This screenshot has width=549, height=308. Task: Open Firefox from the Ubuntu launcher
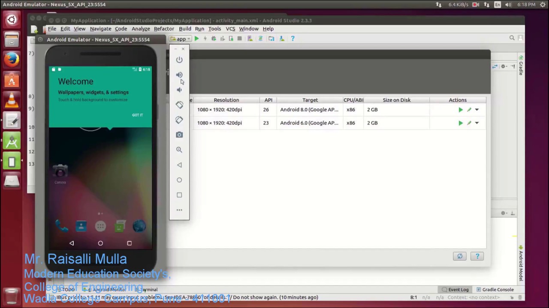click(x=12, y=60)
